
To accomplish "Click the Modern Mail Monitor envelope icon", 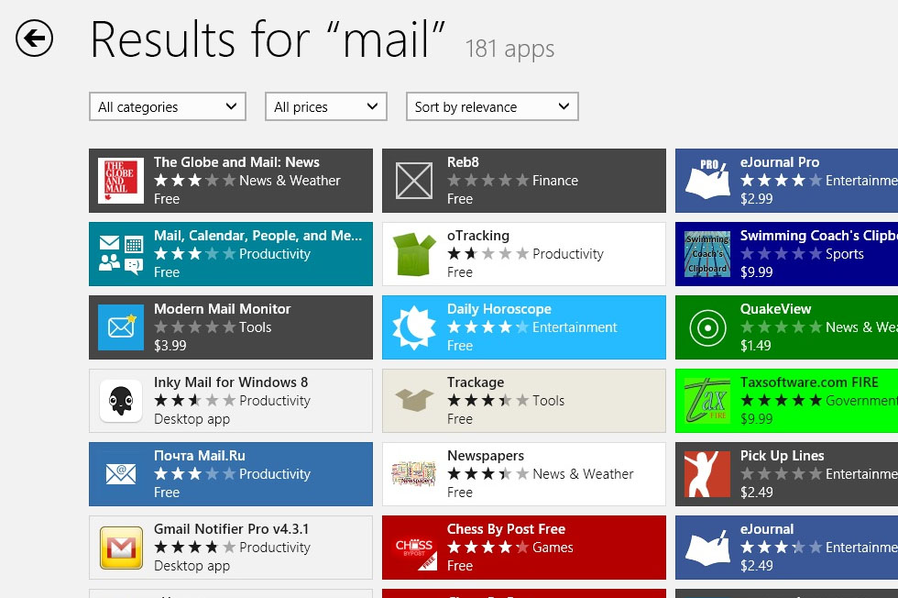I will coord(121,327).
